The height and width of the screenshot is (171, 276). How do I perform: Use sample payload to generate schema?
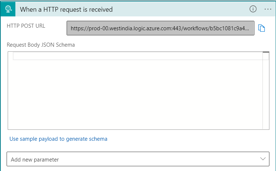(x=58, y=139)
